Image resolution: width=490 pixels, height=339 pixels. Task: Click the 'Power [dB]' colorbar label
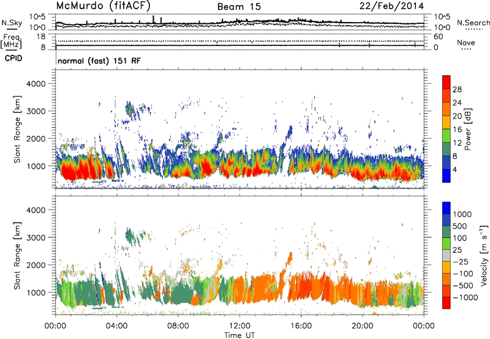tap(468, 129)
